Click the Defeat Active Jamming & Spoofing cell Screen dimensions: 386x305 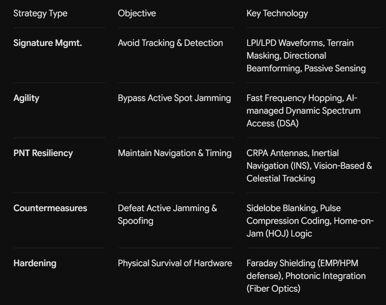(x=168, y=215)
